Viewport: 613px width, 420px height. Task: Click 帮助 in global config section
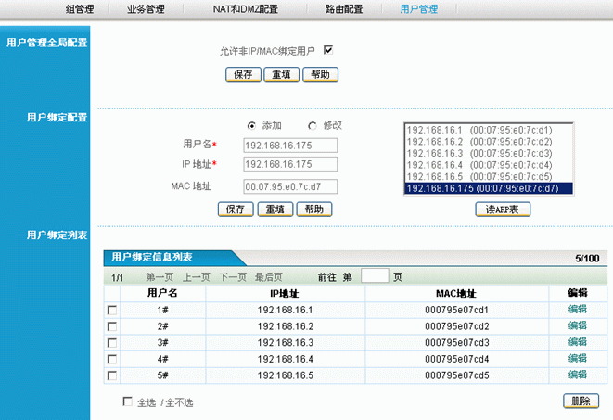coord(319,74)
